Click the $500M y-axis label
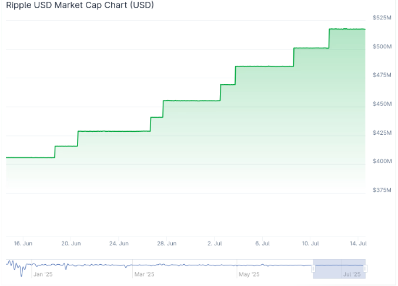The height and width of the screenshot is (286, 398). point(382,46)
